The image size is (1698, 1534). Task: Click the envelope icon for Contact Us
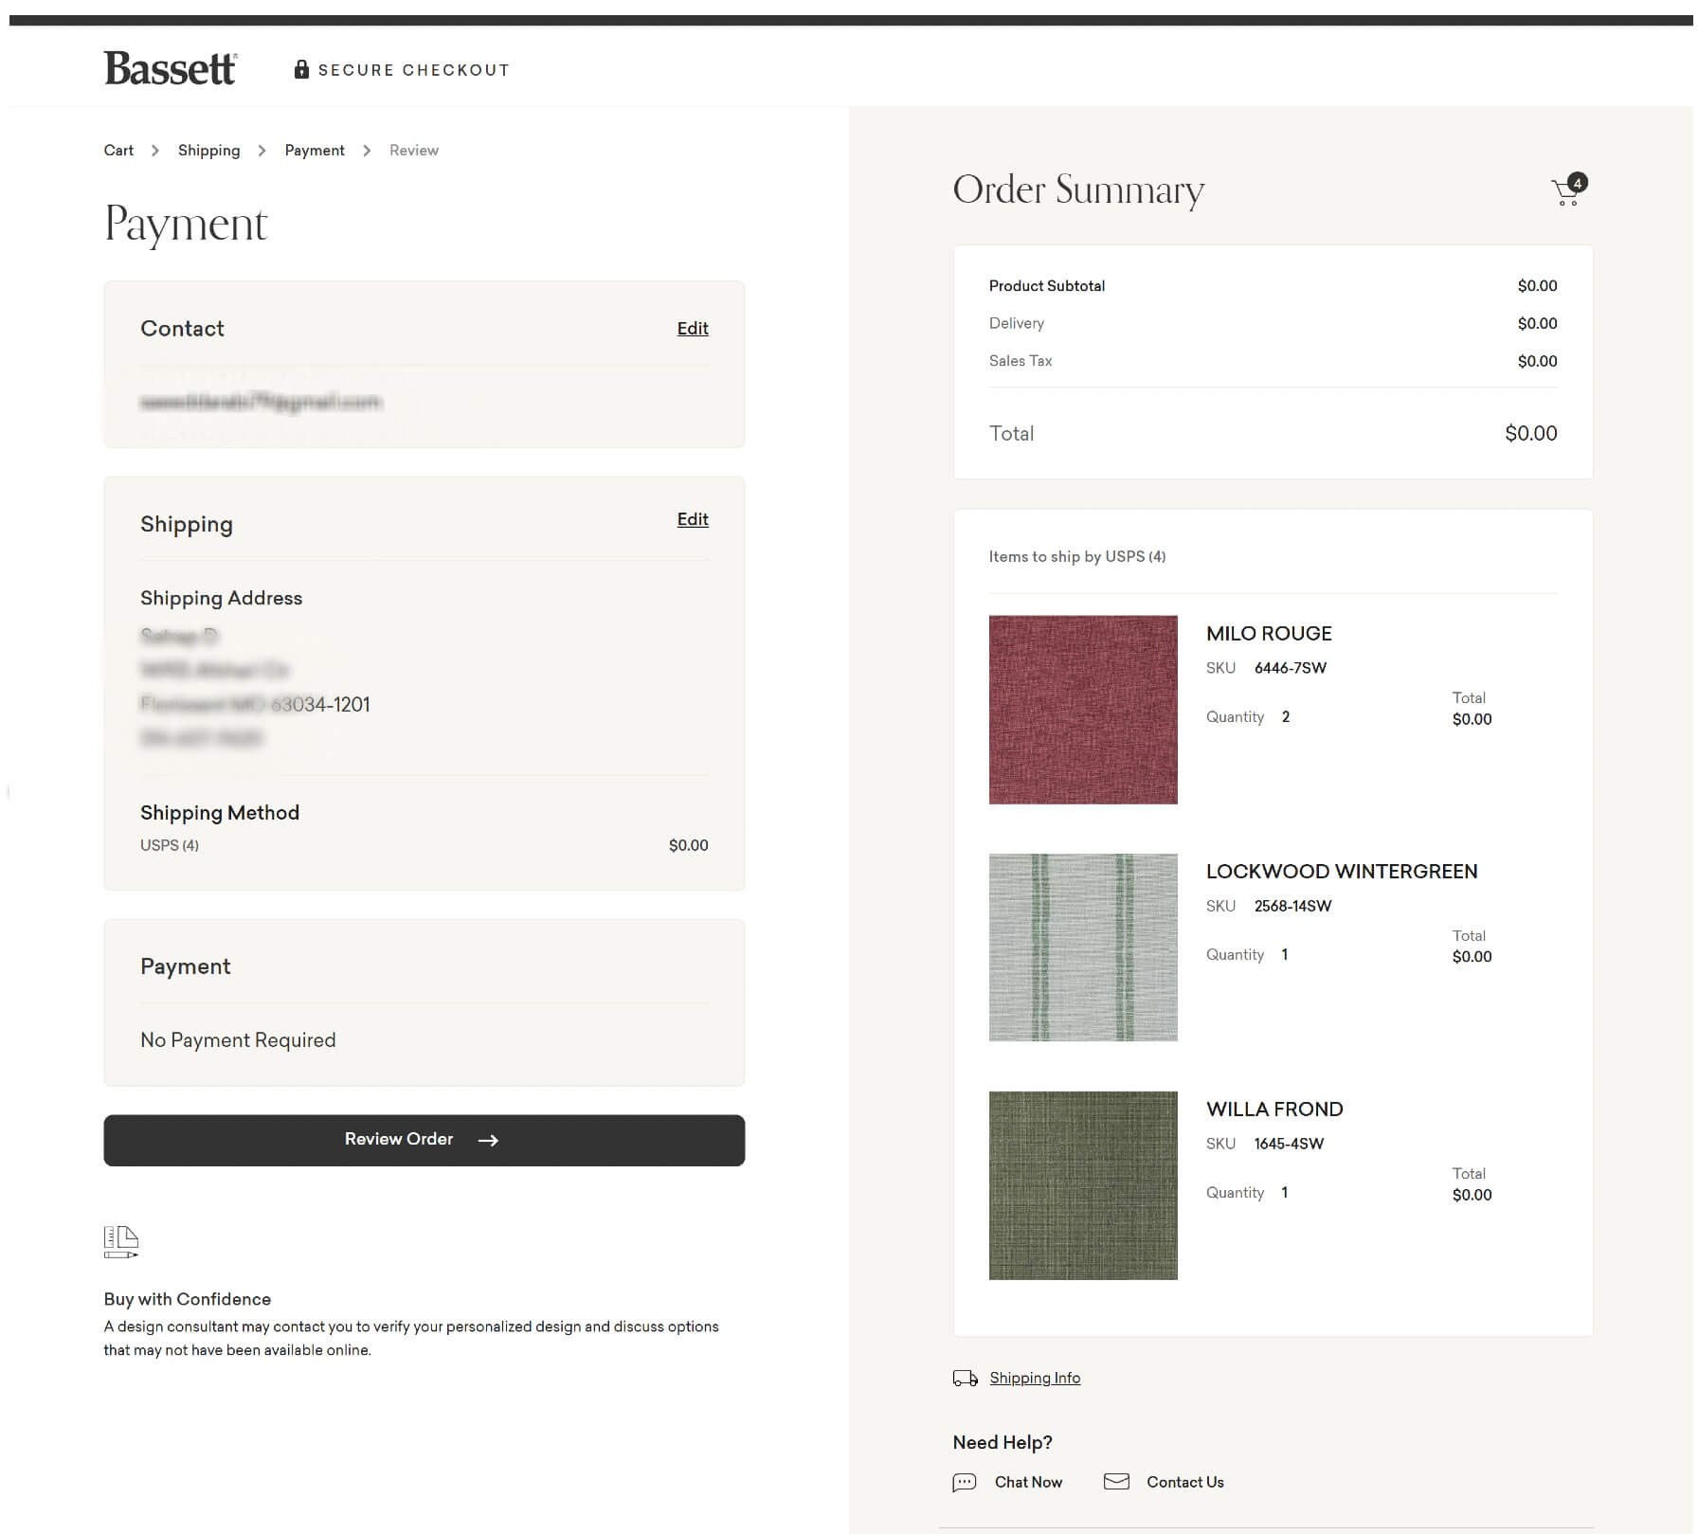point(1116,1482)
